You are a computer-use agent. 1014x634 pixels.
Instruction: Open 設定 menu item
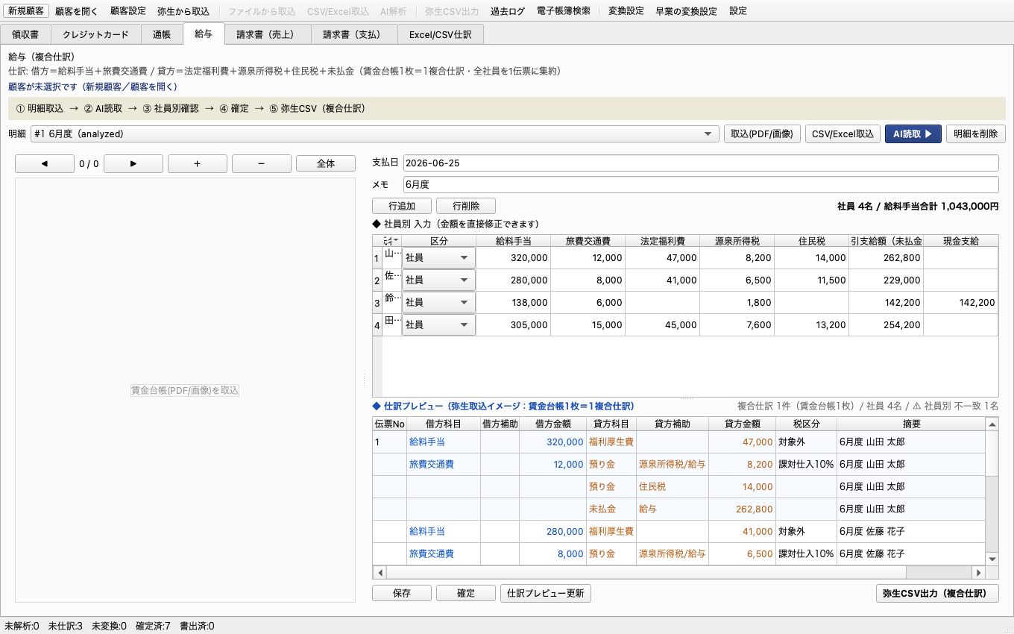(738, 11)
